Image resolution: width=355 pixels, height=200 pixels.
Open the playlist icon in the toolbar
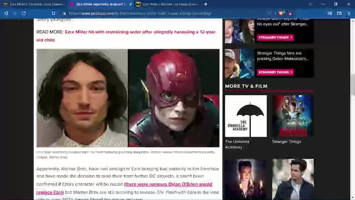coord(329,13)
